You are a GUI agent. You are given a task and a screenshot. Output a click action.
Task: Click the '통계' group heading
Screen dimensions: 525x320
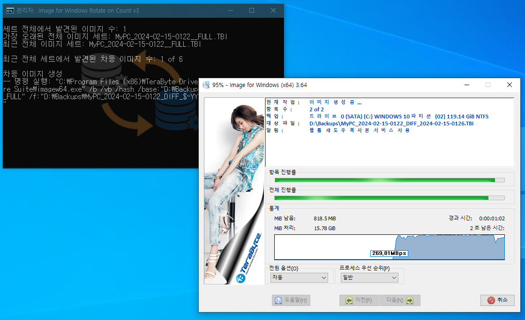tap(274, 208)
